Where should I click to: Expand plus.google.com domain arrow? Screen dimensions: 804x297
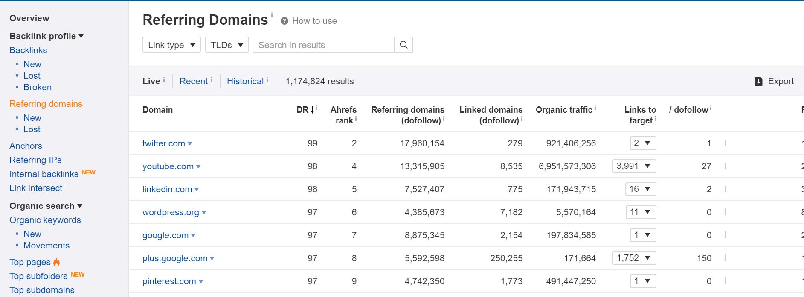pos(212,258)
